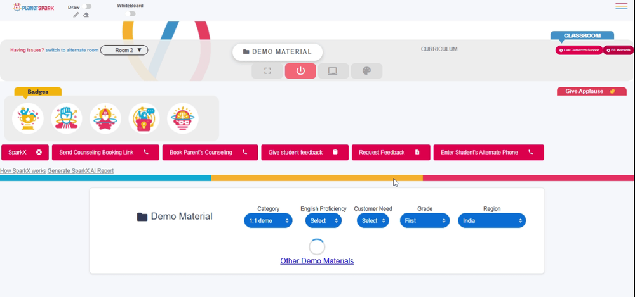Viewport: 635px width, 297px height.
Task: Switch to the Curriculum tab
Action: point(439,49)
